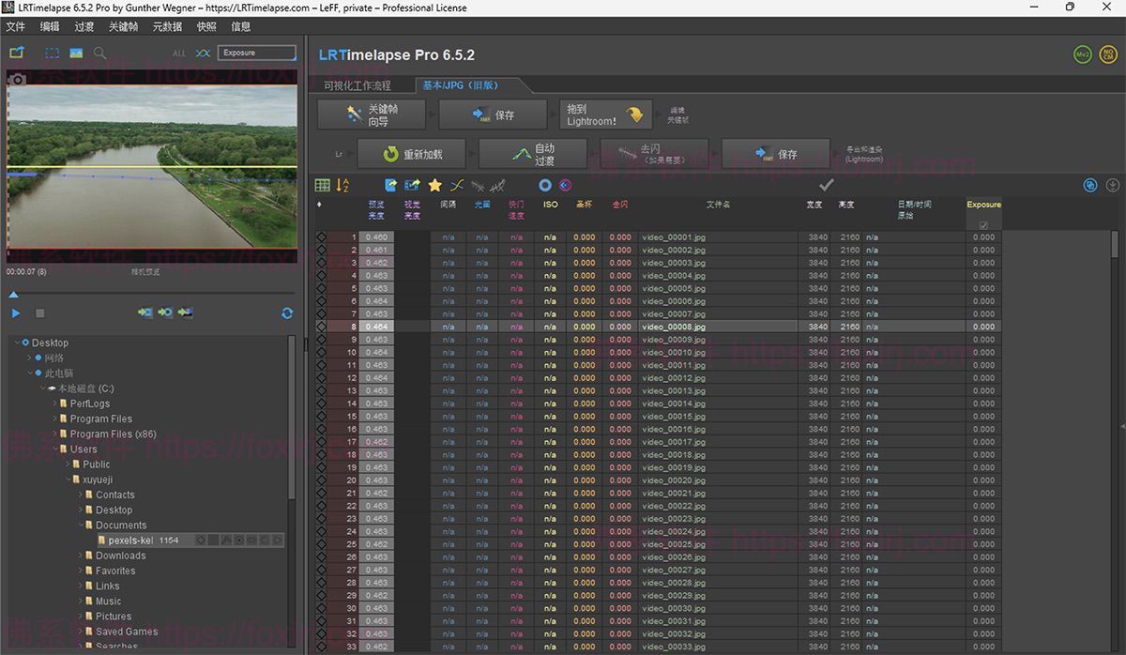Switch to the 可视化工作流程 tab
The width and height of the screenshot is (1126, 655).
point(360,84)
